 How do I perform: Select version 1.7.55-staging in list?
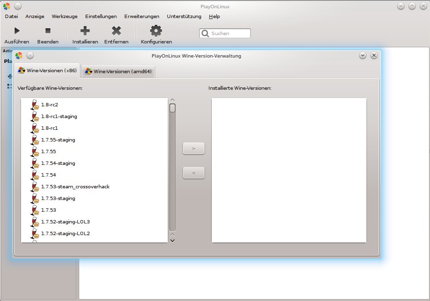click(x=58, y=140)
